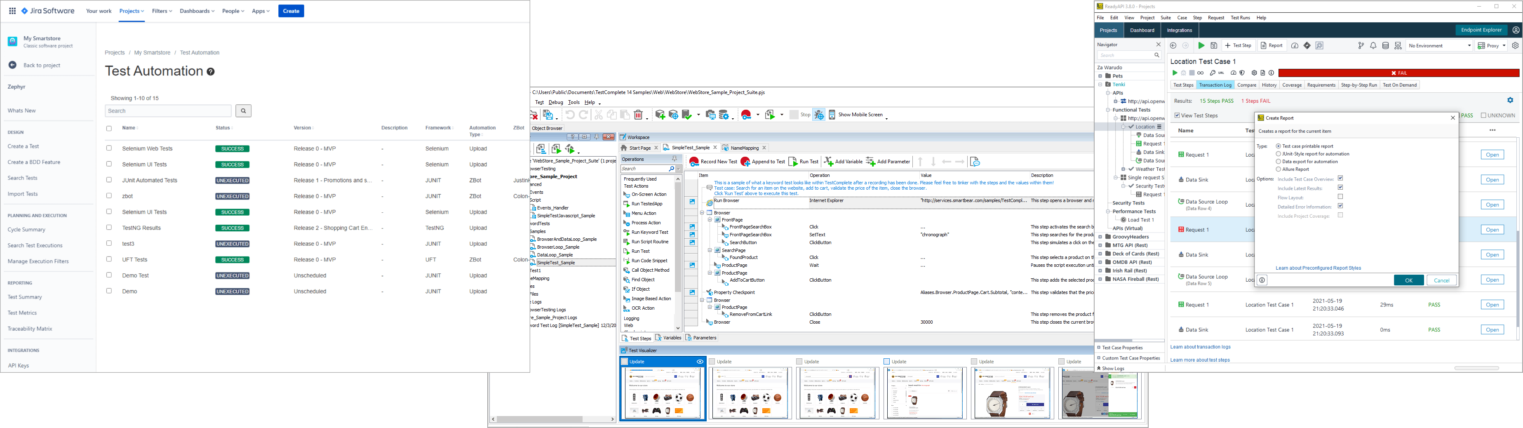Viewport: 1523px width, 428px height.
Task: Click Test Automation help question-mark icon
Action: coord(211,71)
